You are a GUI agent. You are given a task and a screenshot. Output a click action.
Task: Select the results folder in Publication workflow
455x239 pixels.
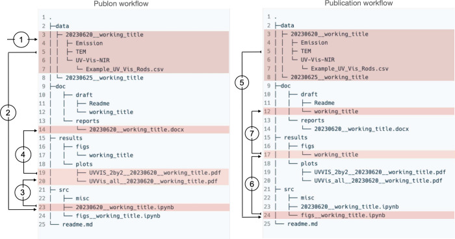tap(296, 137)
